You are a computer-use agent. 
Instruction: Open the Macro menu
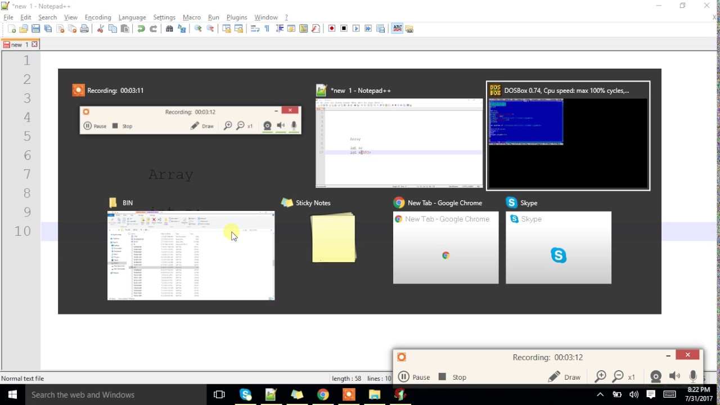click(192, 17)
